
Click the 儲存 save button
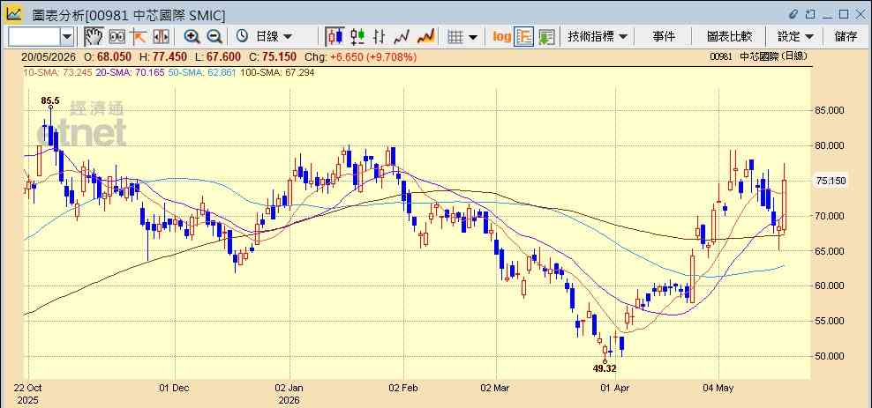846,37
